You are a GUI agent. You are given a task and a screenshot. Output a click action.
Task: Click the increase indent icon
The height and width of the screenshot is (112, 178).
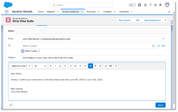[85, 66]
